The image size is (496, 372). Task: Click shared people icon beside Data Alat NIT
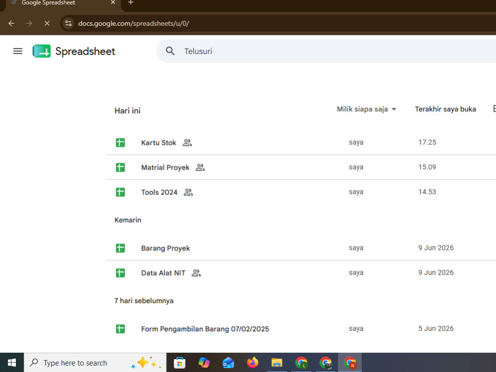[196, 273]
